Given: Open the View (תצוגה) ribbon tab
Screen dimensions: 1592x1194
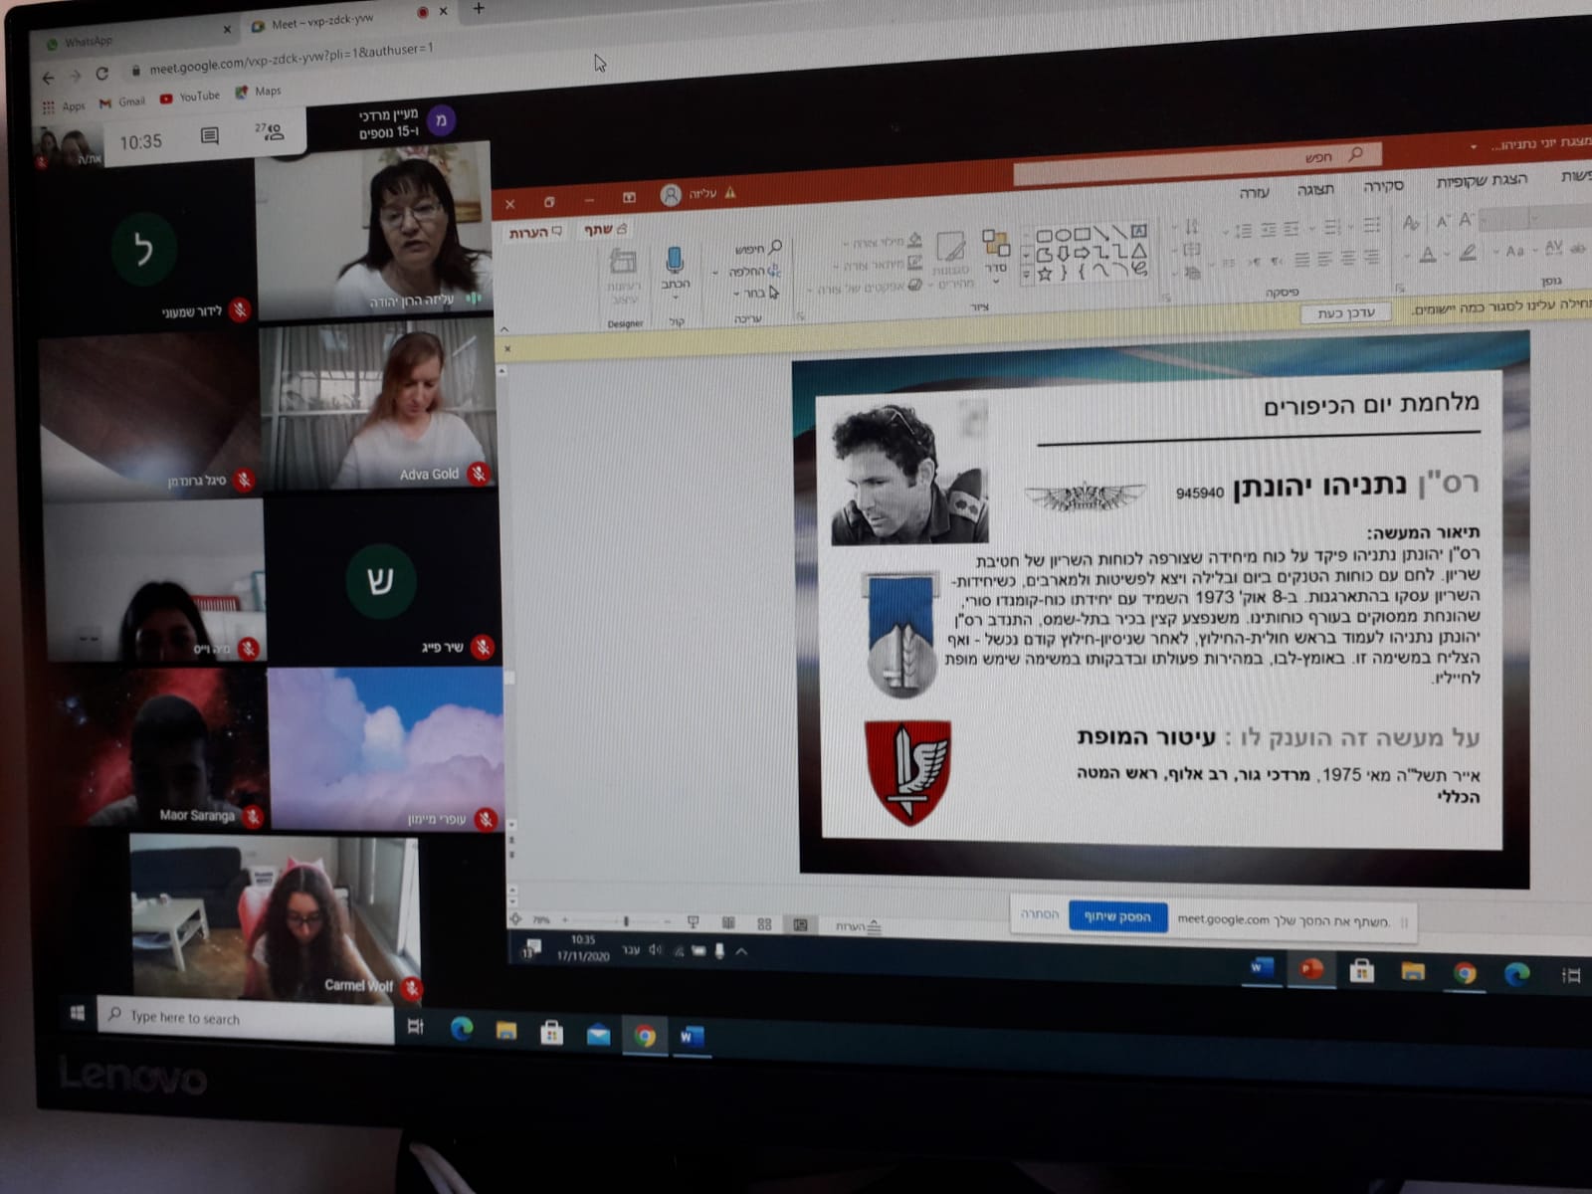Looking at the screenshot, I should (1314, 190).
